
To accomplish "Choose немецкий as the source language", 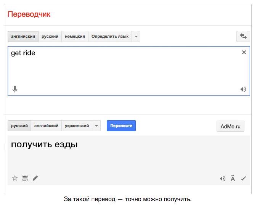I will pos(75,37).
